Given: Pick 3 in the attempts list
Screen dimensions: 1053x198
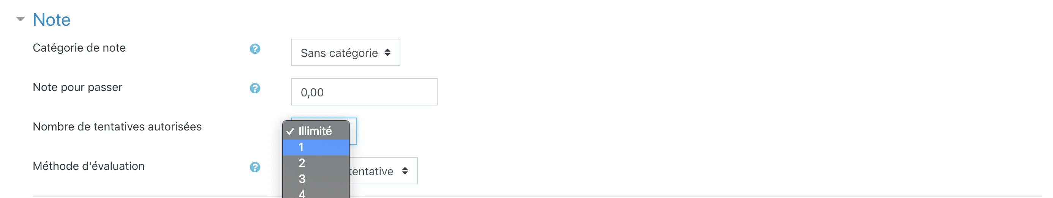Looking at the screenshot, I should click(x=315, y=179).
